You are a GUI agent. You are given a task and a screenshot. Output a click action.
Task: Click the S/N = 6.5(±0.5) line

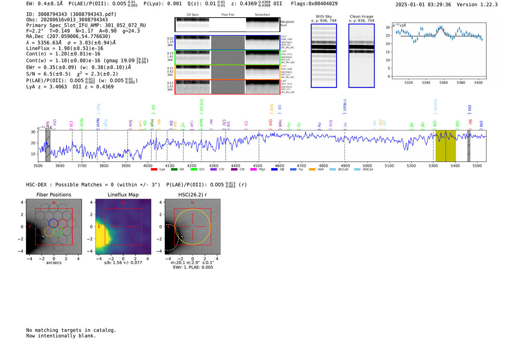pos(72,74)
